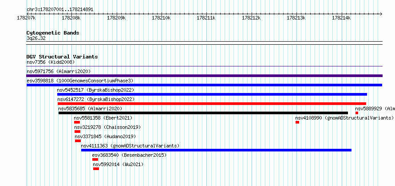
Task: Open nsv5835685 (Almarri2020) label
Action: (90, 108)
